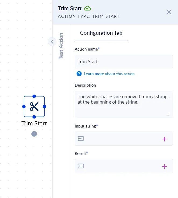Viewport: 178px width, 198px height.
Task: Click the right connector dot on node
Action: pyautogui.click(x=44, y=107)
